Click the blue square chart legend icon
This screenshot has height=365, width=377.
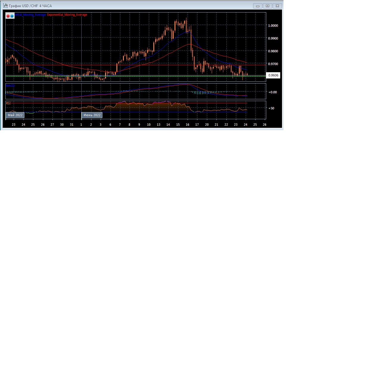coord(12,16)
